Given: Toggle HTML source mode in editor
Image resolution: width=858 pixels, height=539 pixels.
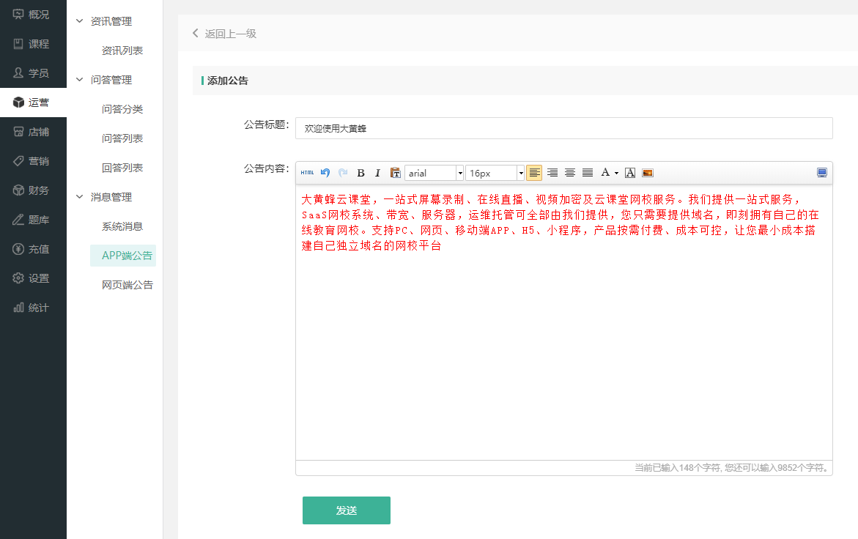Looking at the screenshot, I should click(307, 173).
